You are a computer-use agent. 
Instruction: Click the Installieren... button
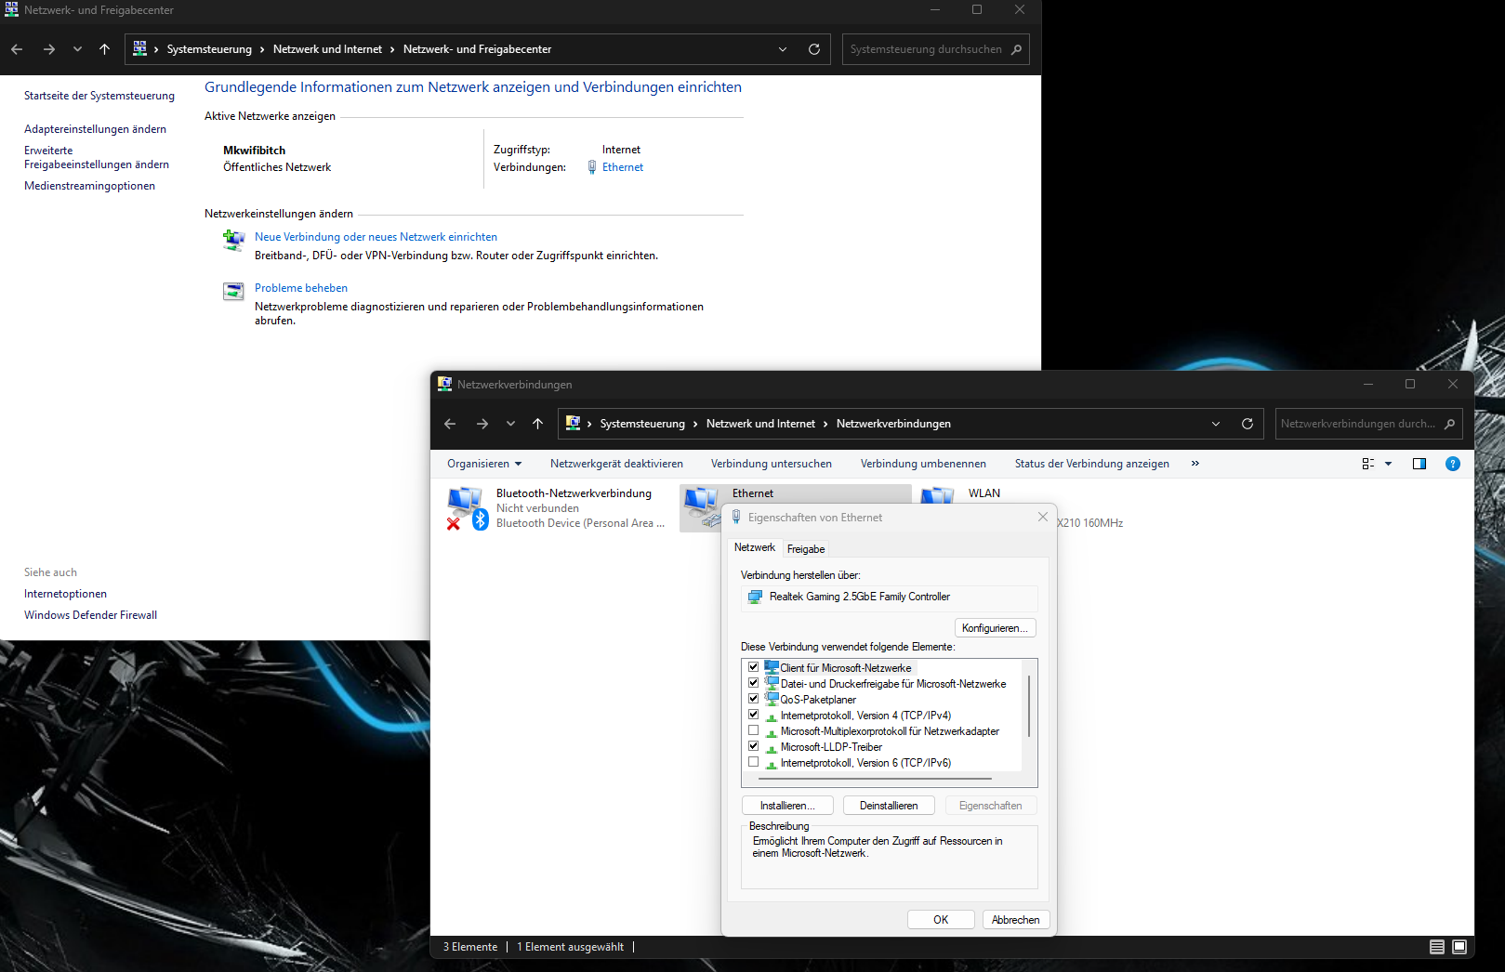(787, 806)
